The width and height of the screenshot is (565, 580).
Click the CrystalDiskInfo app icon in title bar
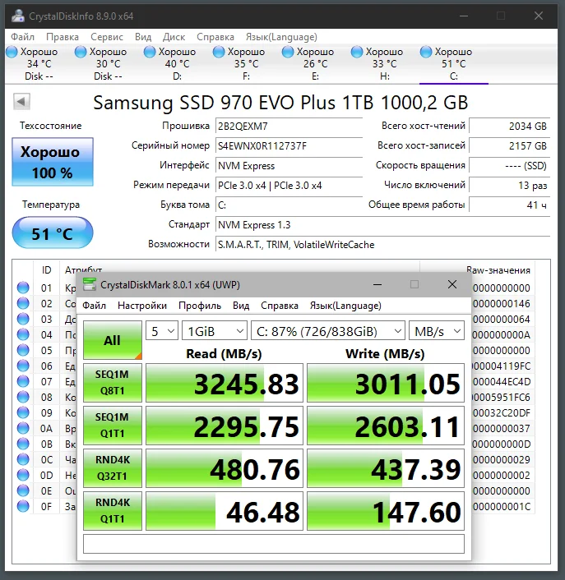pos(18,16)
